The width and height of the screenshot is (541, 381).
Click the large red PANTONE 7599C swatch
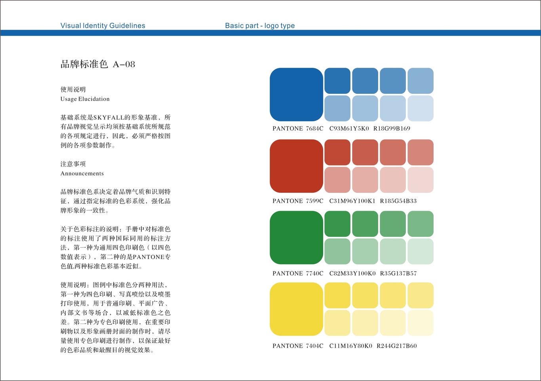pyautogui.click(x=297, y=166)
